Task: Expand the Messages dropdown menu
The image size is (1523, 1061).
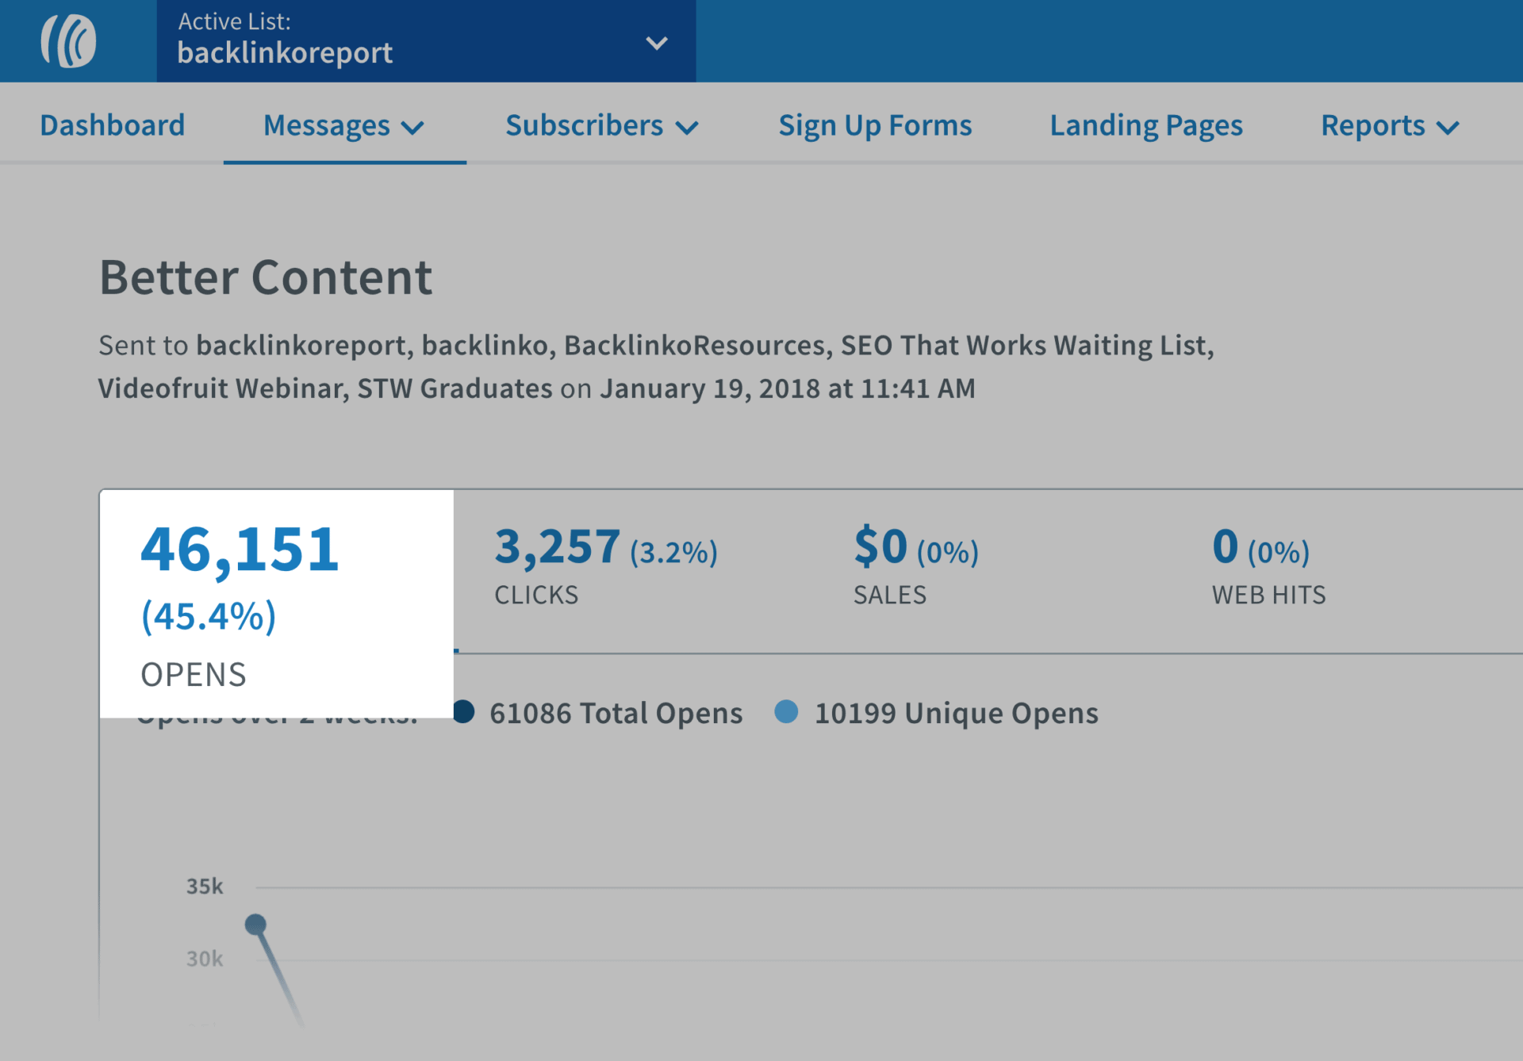Action: coord(413,127)
